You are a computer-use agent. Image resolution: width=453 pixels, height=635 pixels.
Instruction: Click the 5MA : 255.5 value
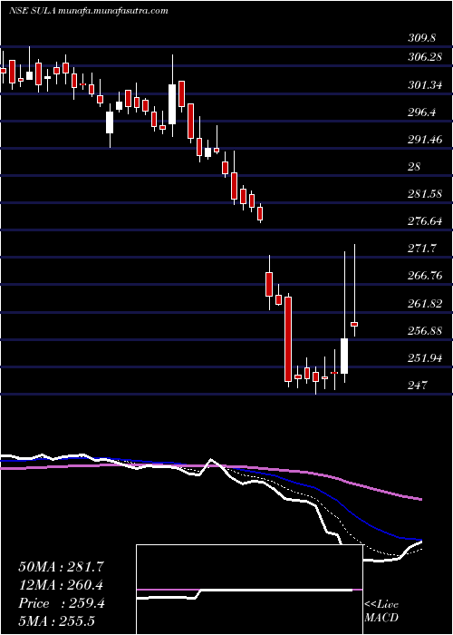coord(56,621)
